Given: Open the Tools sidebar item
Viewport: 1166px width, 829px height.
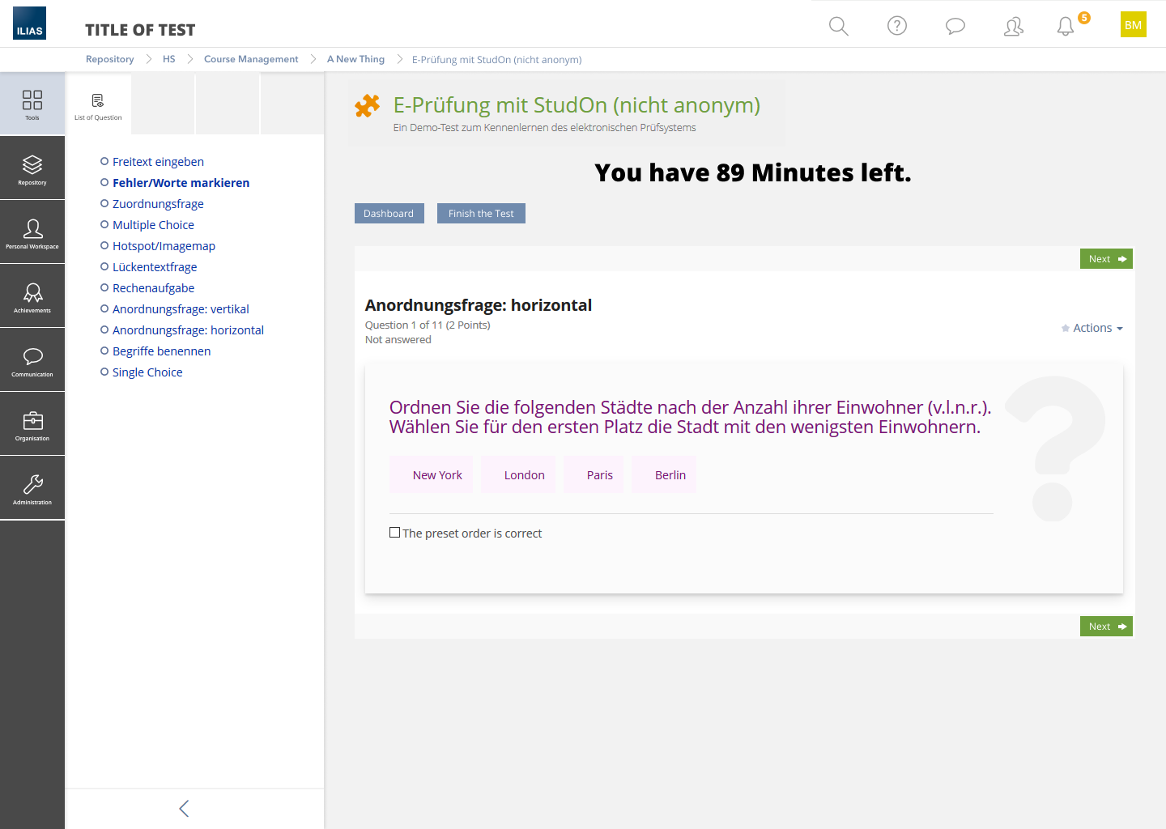Looking at the screenshot, I should [x=32, y=104].
